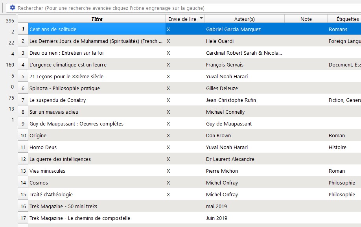Click author cell 'Dr Laurent Alexandre'
The image size is (361, 227).
tap(230, 159)
